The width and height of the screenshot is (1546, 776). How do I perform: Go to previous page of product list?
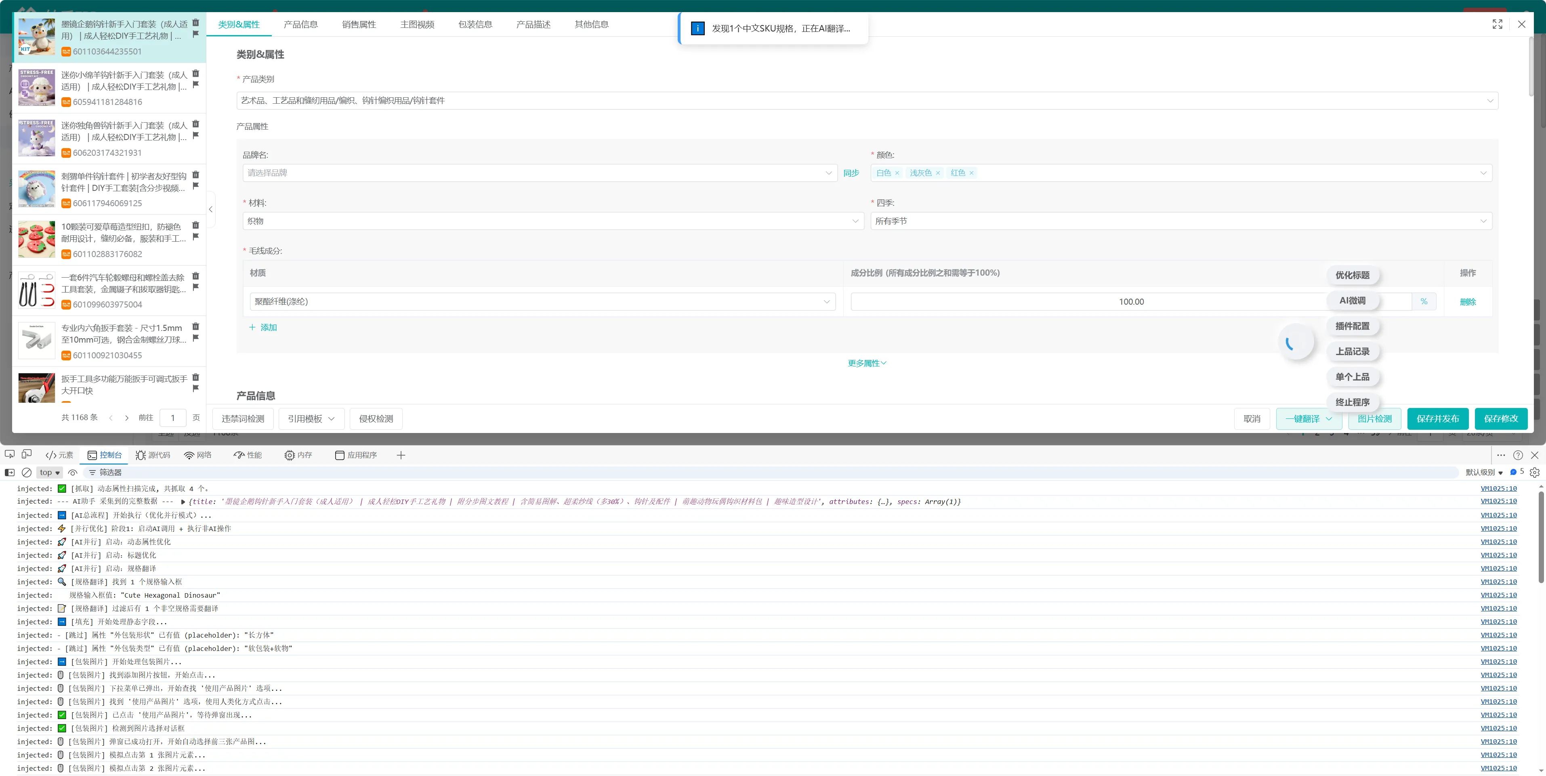point(111,418)
